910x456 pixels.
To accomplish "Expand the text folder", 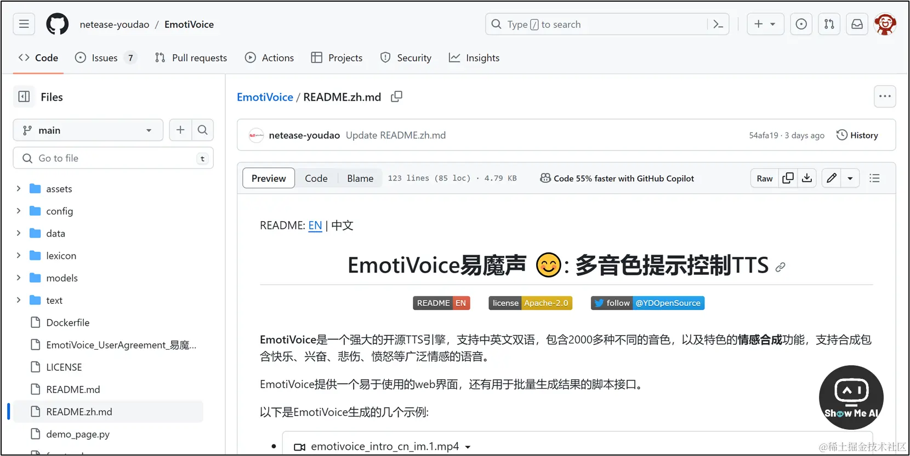I will [19, 300].
